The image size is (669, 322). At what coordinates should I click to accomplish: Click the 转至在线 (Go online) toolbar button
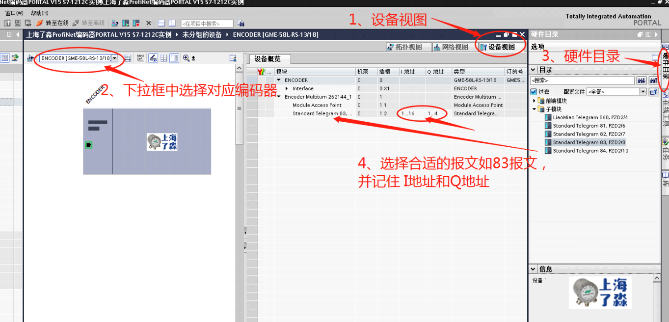coord(52,23)
